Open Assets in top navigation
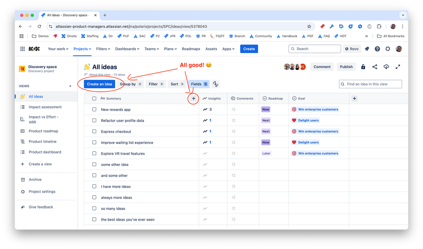Screen dimensions: 423x249 pyautogui.click(x=211, y=49)
